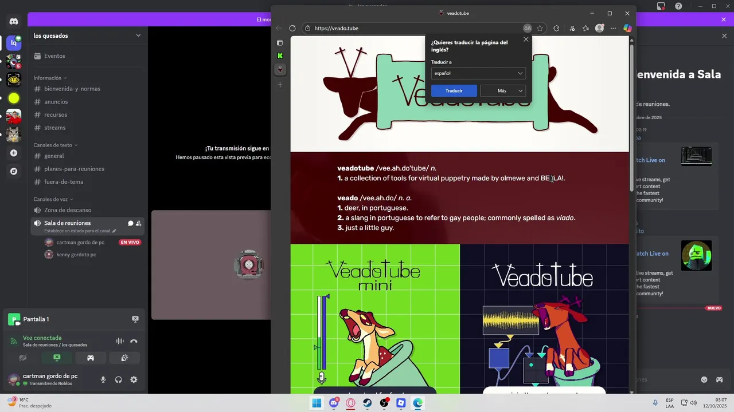Disconnect from voice with the hang-up icon
734x412 pixels.
click(134, 341)
